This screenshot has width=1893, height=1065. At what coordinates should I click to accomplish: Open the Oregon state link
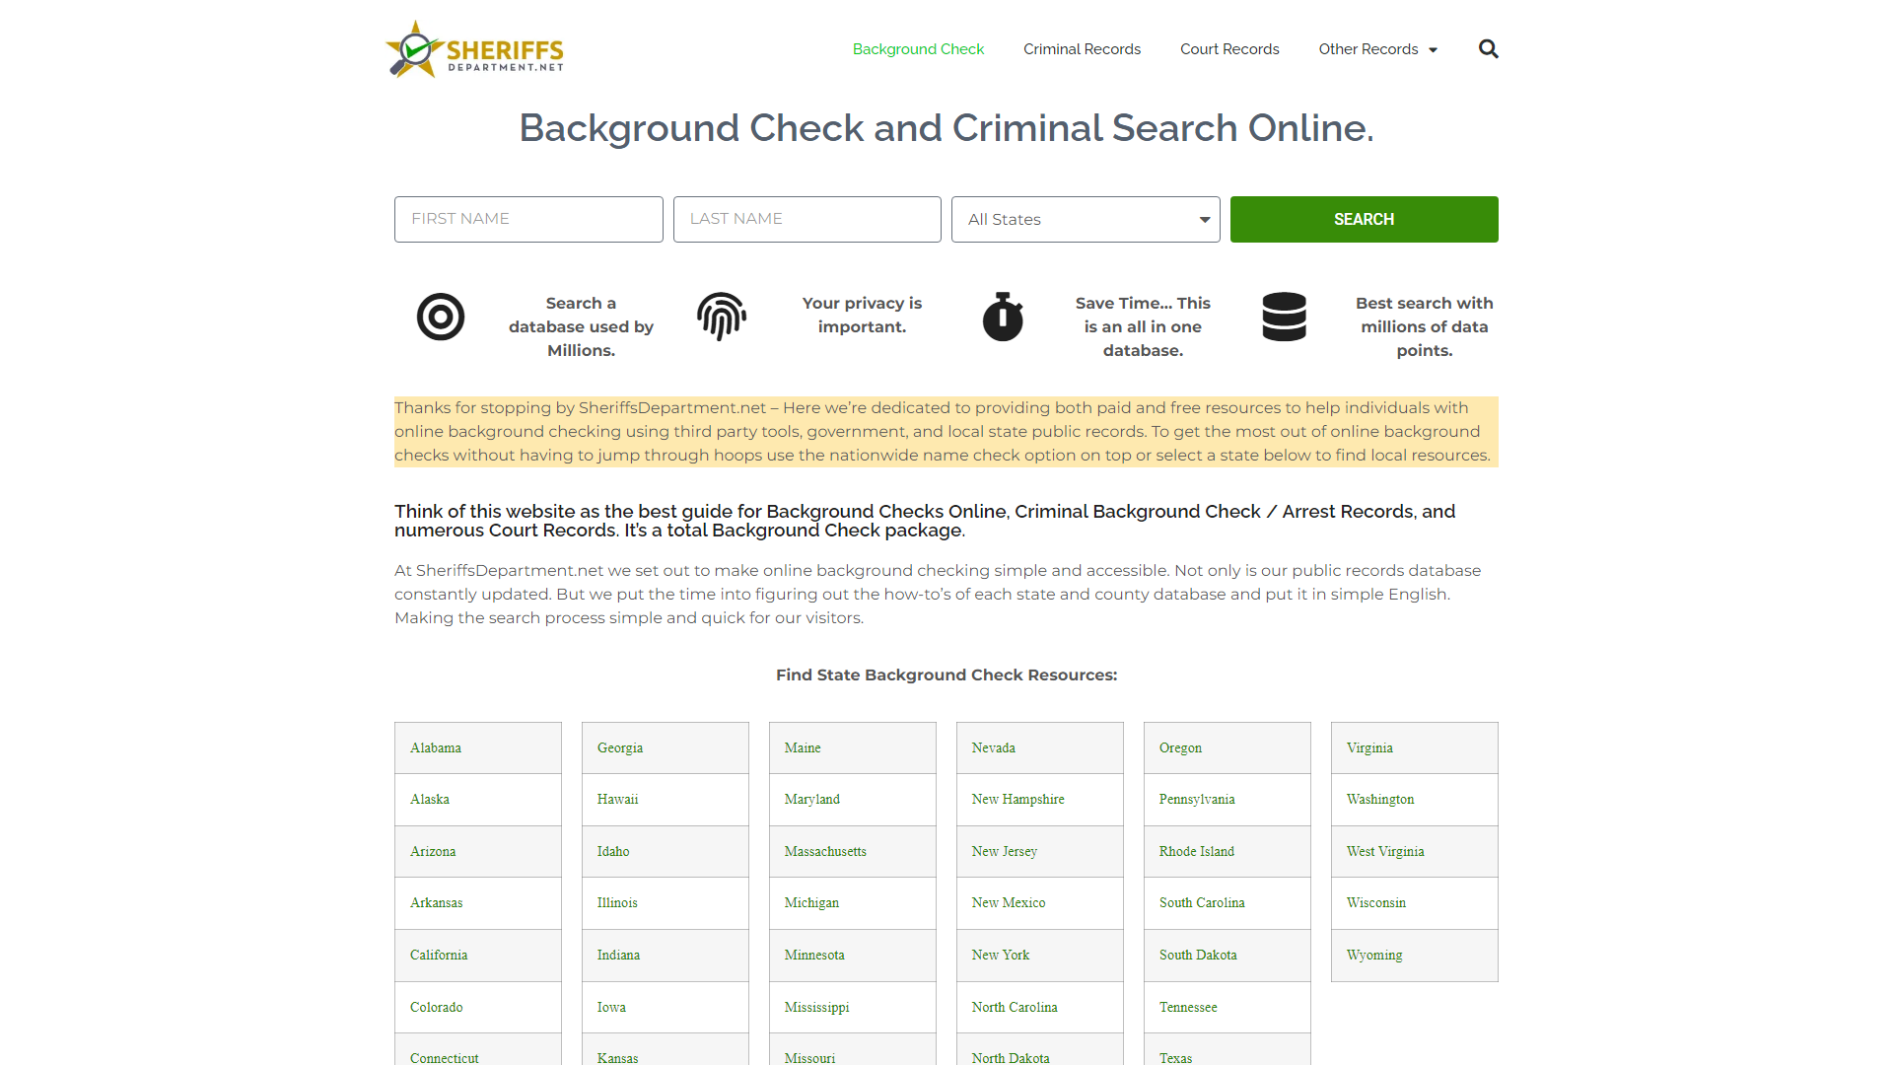1180,748
